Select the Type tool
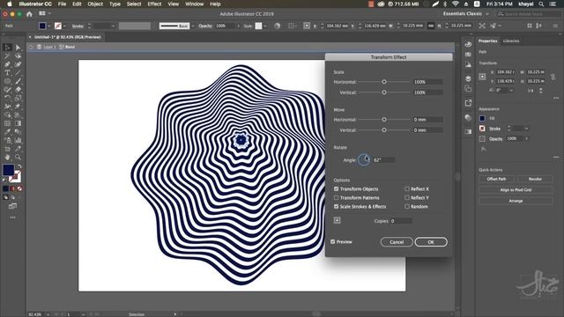564x317 pixels. (x=7, y=72)
